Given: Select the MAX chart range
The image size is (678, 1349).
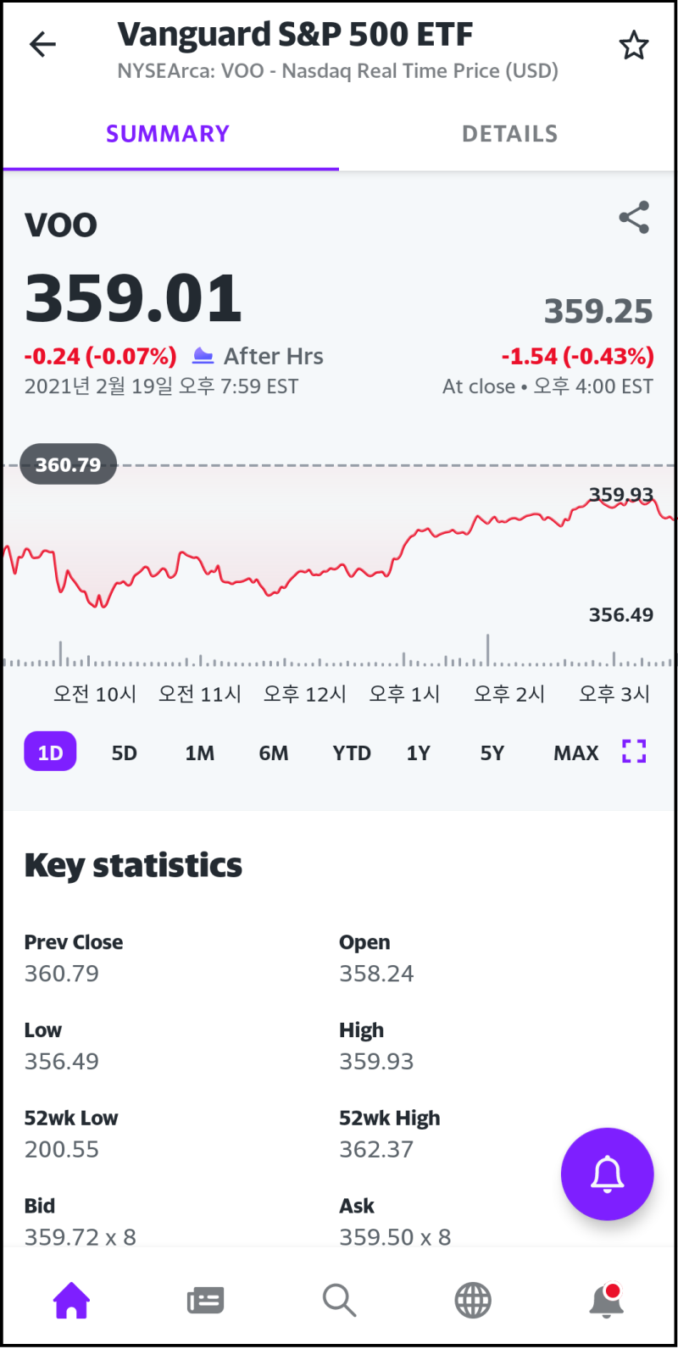Looking at the screenshot, I should tap(575, 752).
